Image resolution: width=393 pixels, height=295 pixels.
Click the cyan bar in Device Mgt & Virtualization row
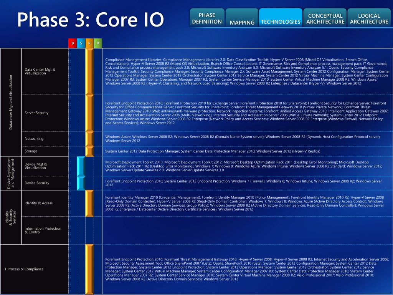(81, 166)
